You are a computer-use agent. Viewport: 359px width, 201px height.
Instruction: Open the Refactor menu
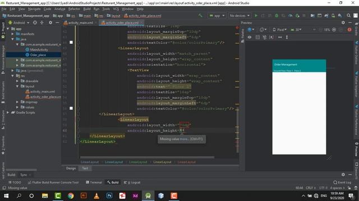(x=74, y=9)
